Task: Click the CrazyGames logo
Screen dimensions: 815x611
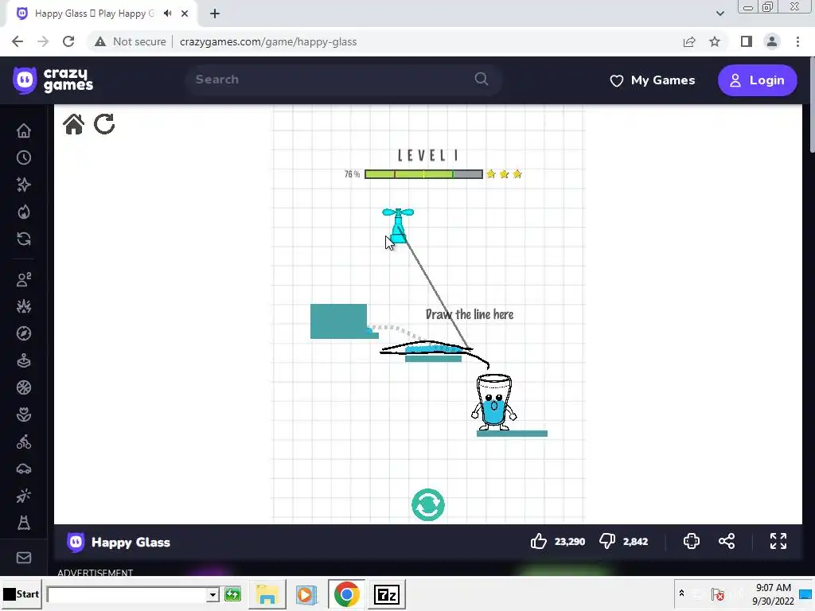Action: coord(53,80)
